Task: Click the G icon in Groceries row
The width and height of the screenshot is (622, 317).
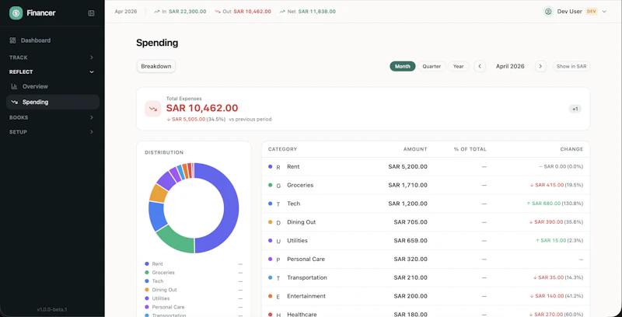Action: tap(278, 186)
